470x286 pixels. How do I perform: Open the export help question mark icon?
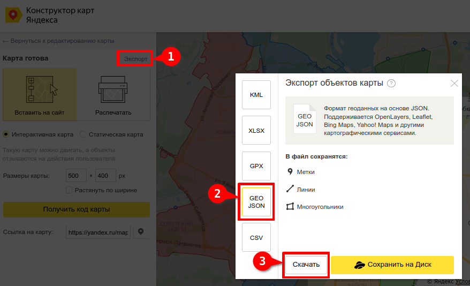coord(391,83)
